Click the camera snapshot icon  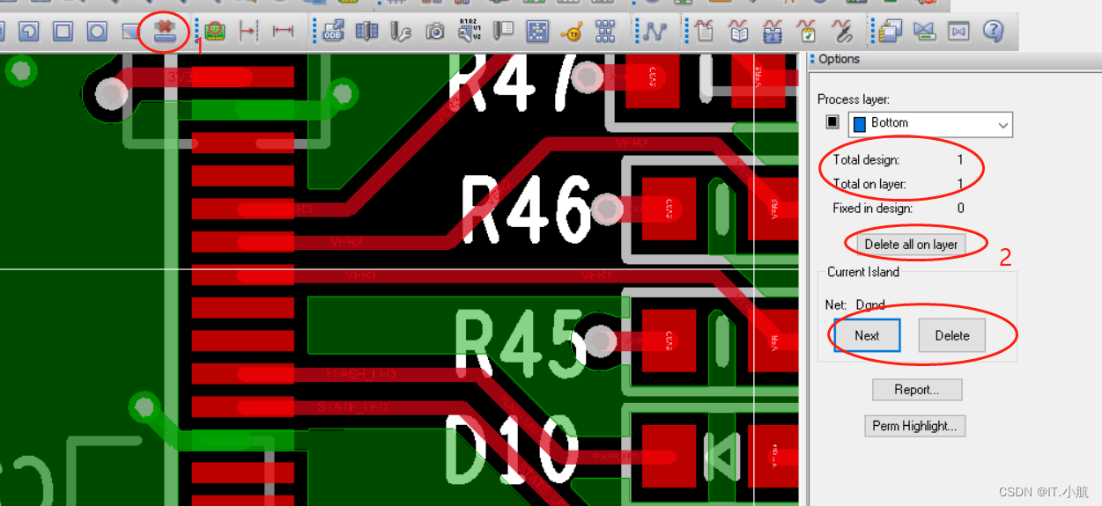click(434, 32)
